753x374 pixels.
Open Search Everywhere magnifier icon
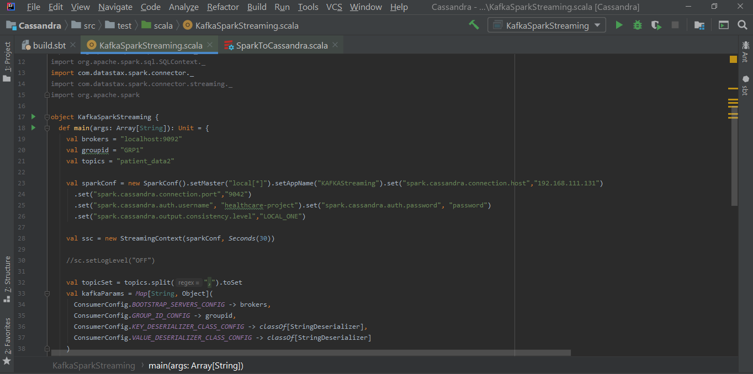pos(743,25)
